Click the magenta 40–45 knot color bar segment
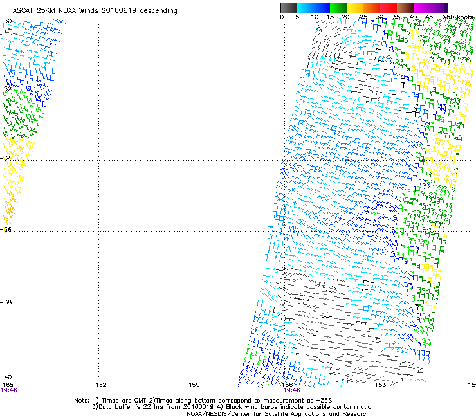 point(422,8)
